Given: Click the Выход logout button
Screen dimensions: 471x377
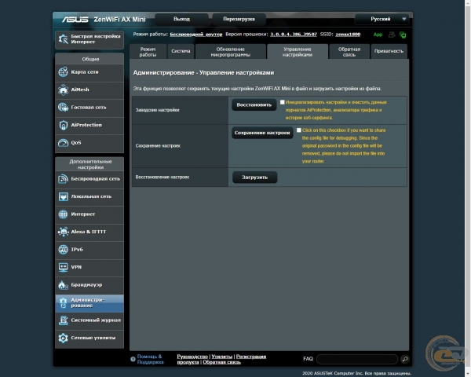Looking at the screenshot, I should (x=182, y=19).
